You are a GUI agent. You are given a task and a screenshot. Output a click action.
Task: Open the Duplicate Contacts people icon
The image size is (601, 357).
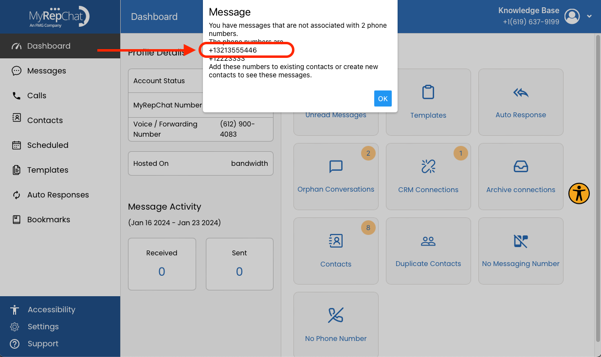click(428, 241)
